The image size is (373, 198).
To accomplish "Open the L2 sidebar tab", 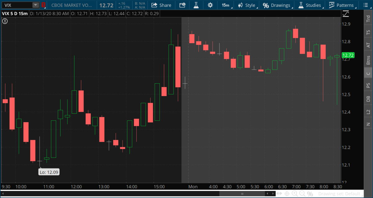I will point(368,112).
